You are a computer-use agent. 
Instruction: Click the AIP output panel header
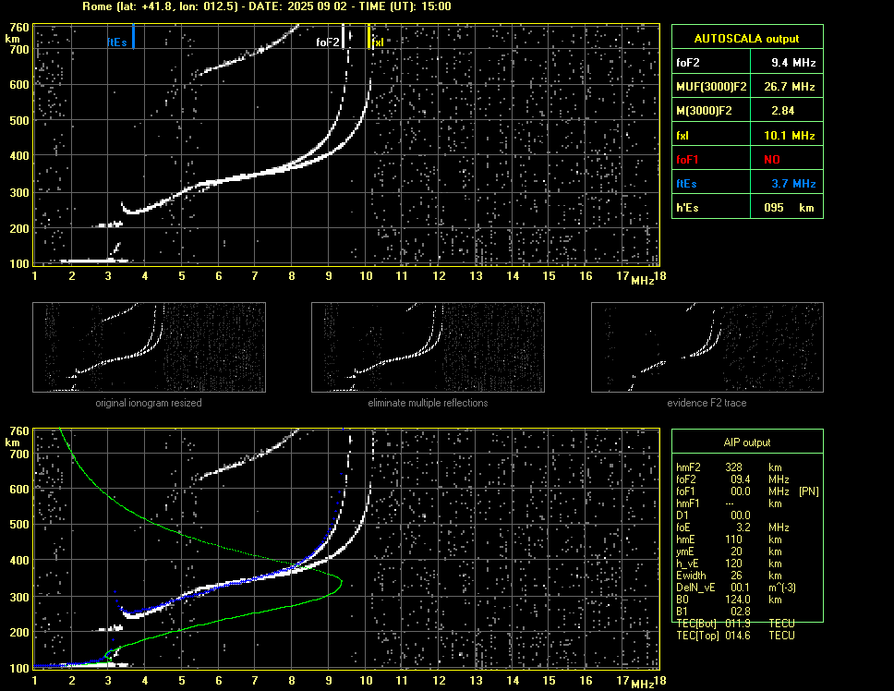tap(747, 442)
